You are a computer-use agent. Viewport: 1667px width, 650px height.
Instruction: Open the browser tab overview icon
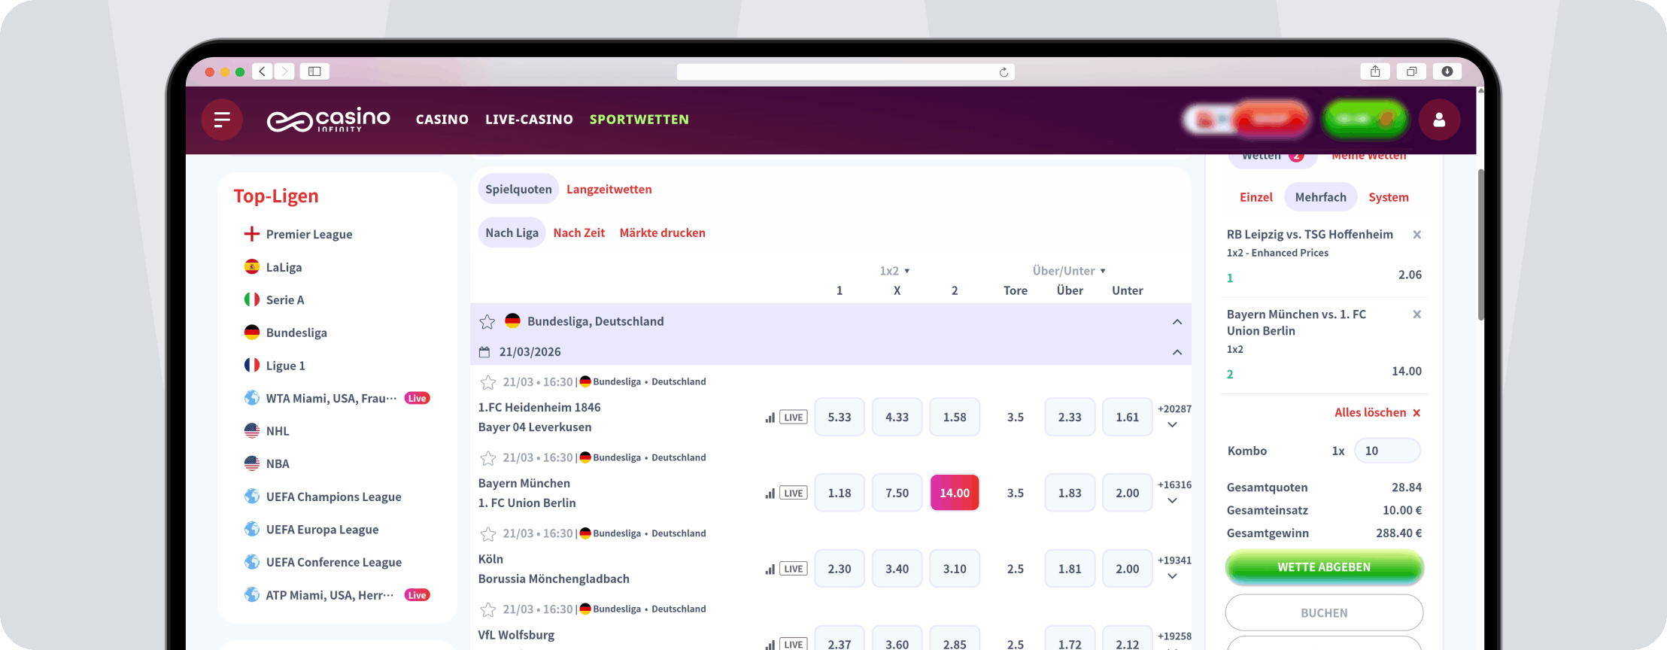point(1411,71)
